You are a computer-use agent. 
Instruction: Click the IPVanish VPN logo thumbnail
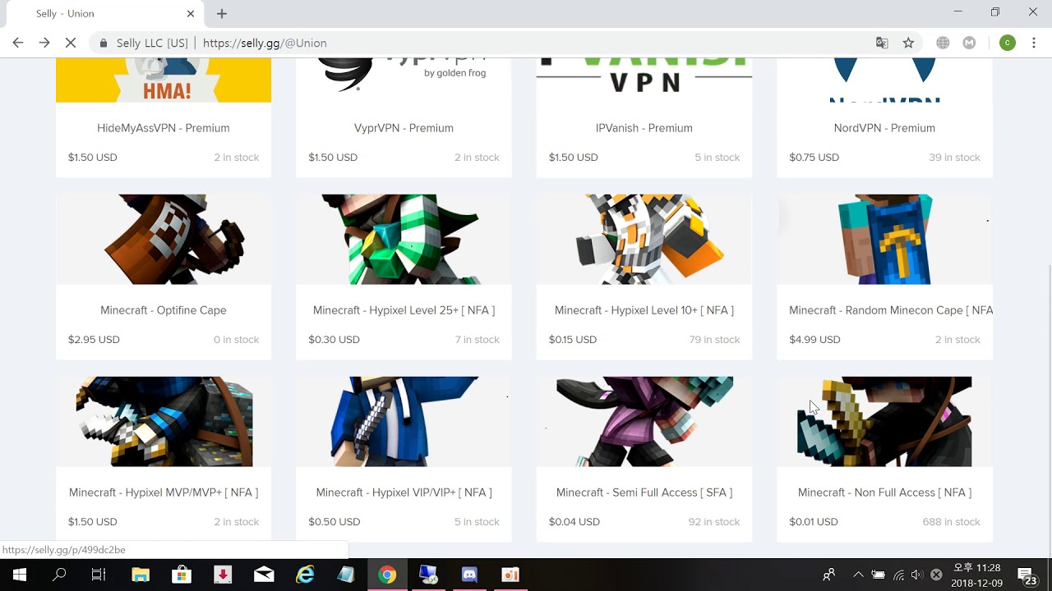point(644,80)
